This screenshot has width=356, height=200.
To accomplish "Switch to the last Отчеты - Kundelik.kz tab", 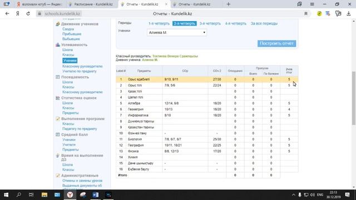I will pos(194,4).
